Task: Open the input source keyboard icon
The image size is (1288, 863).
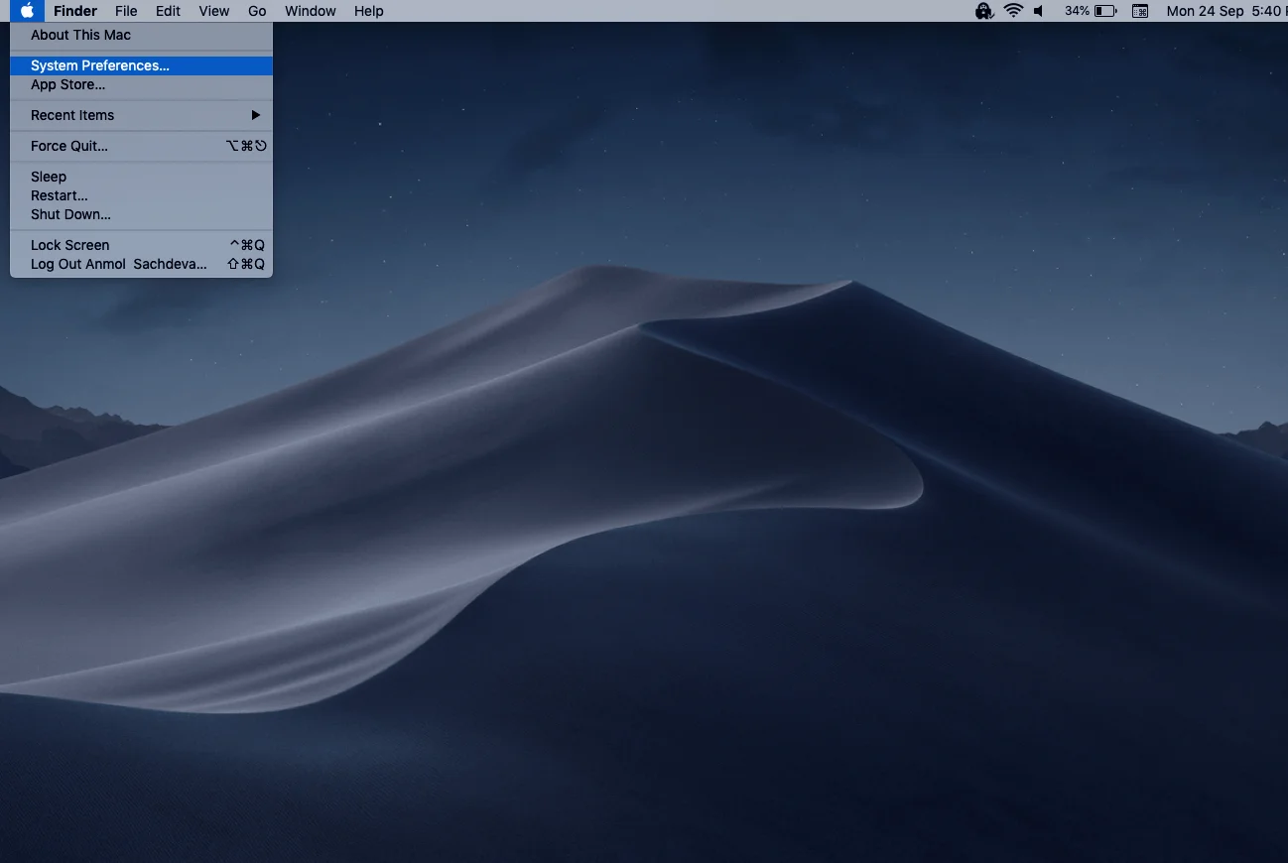Action: (1140, 11)
